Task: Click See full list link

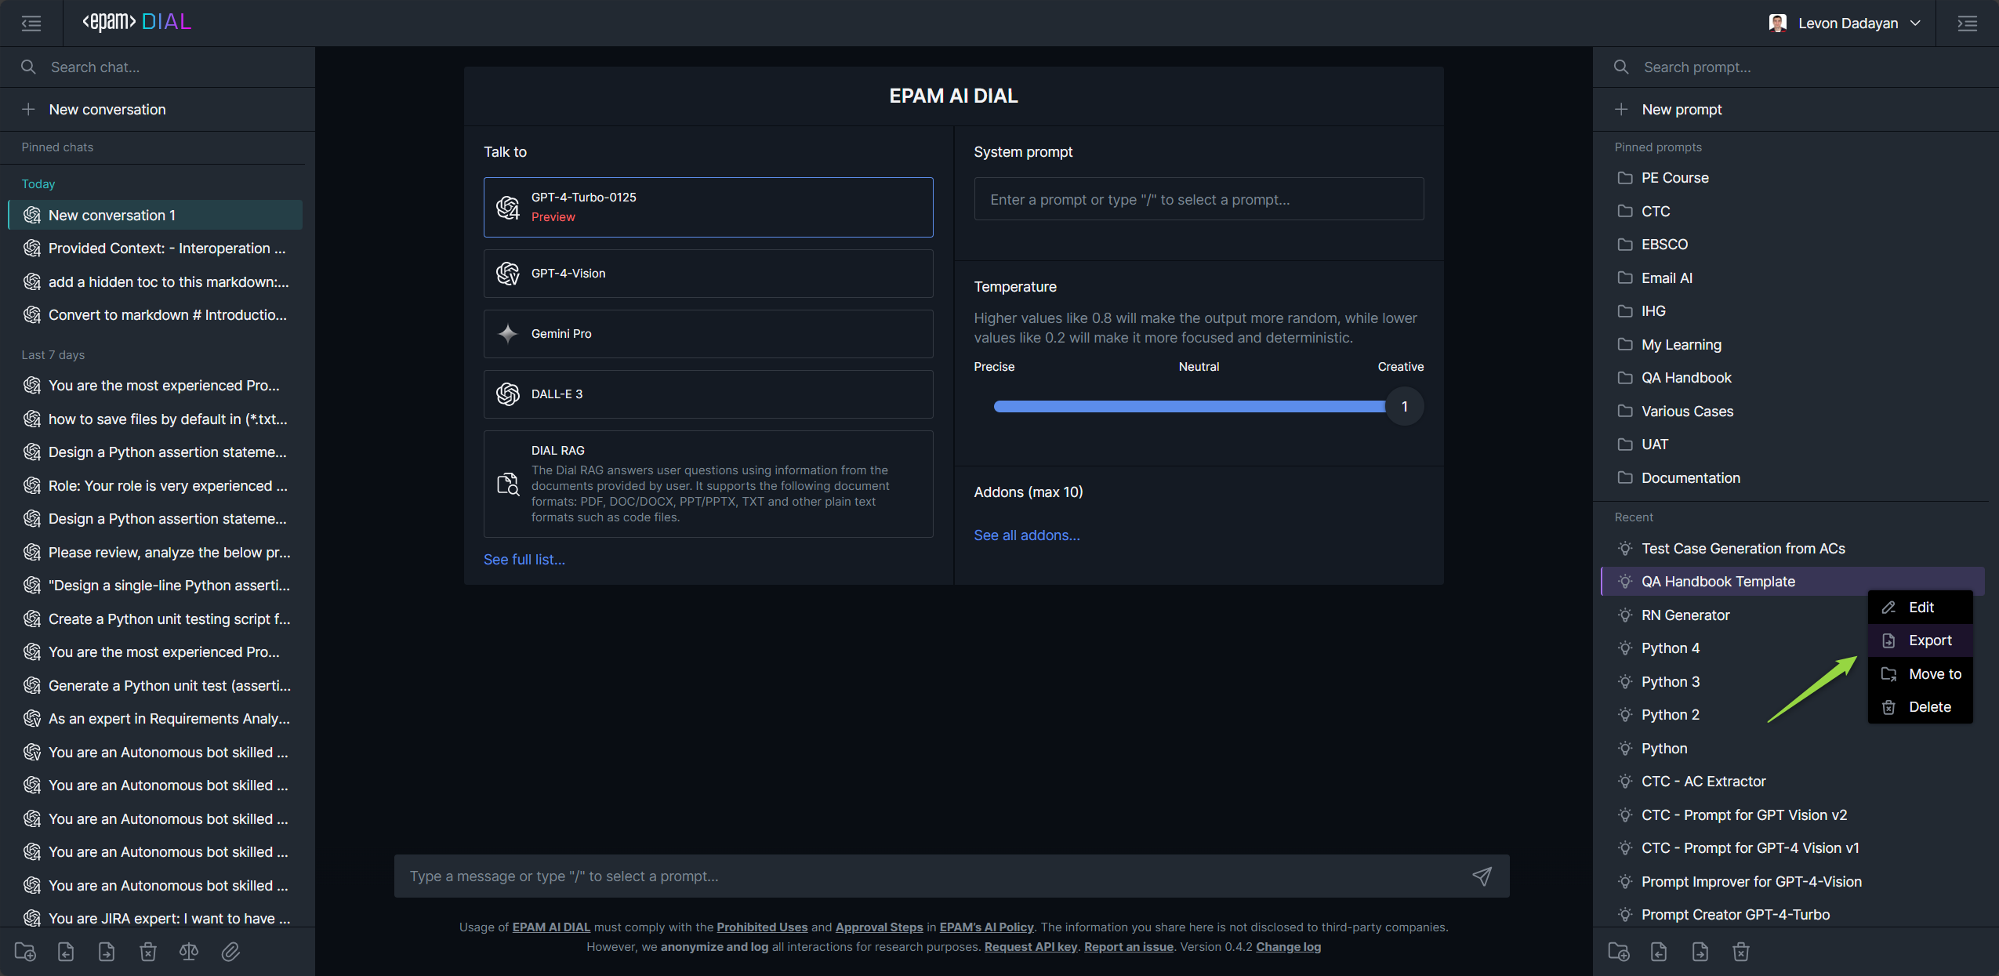Action: [x=524, y=560]
